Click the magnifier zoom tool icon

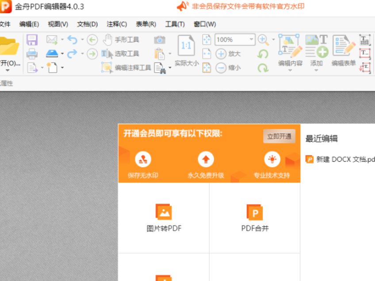[x=263, y=40]
